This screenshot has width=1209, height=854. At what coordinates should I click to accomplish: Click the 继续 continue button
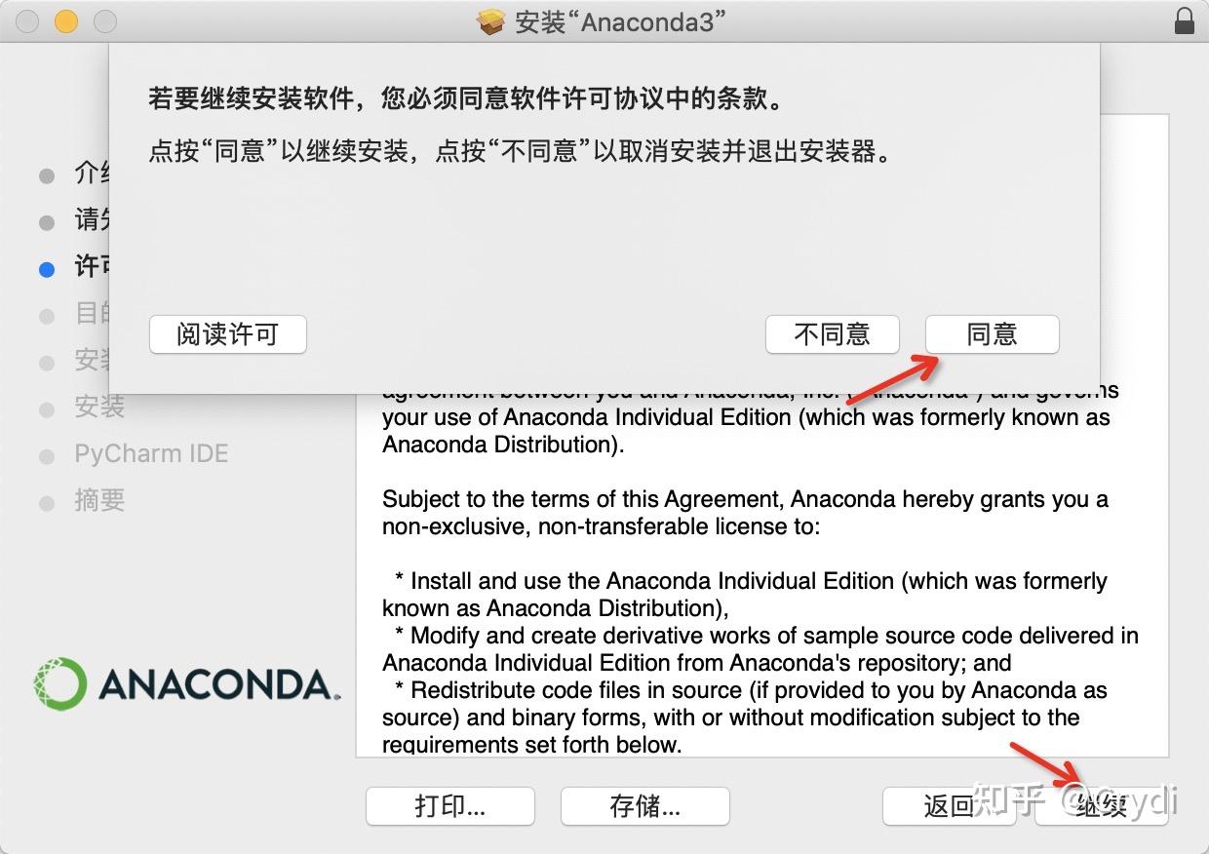(x=1102, y=806)
